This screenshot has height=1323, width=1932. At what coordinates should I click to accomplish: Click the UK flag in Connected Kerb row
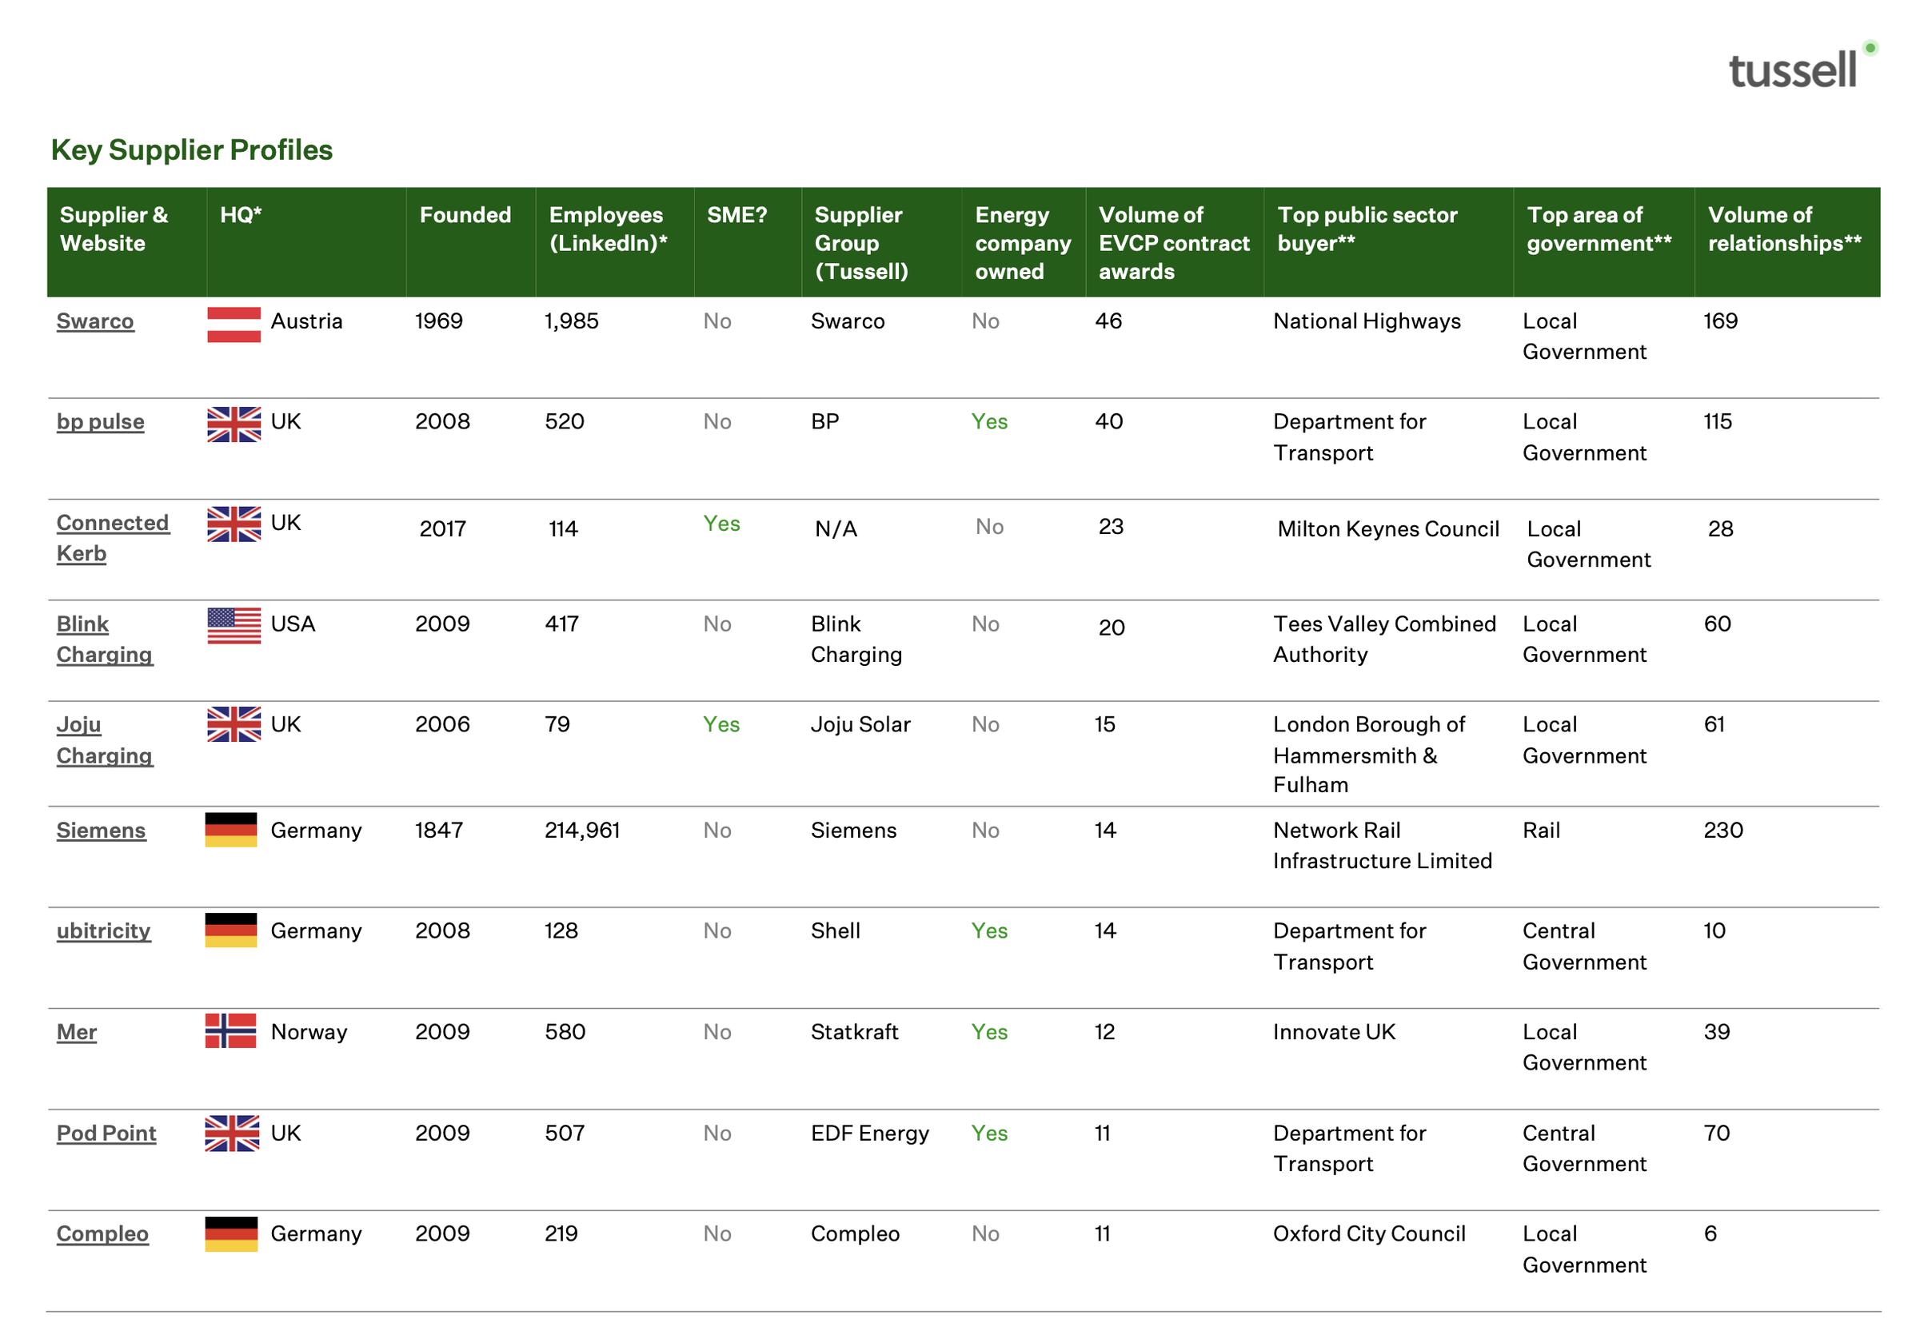[x=234, y=524]
